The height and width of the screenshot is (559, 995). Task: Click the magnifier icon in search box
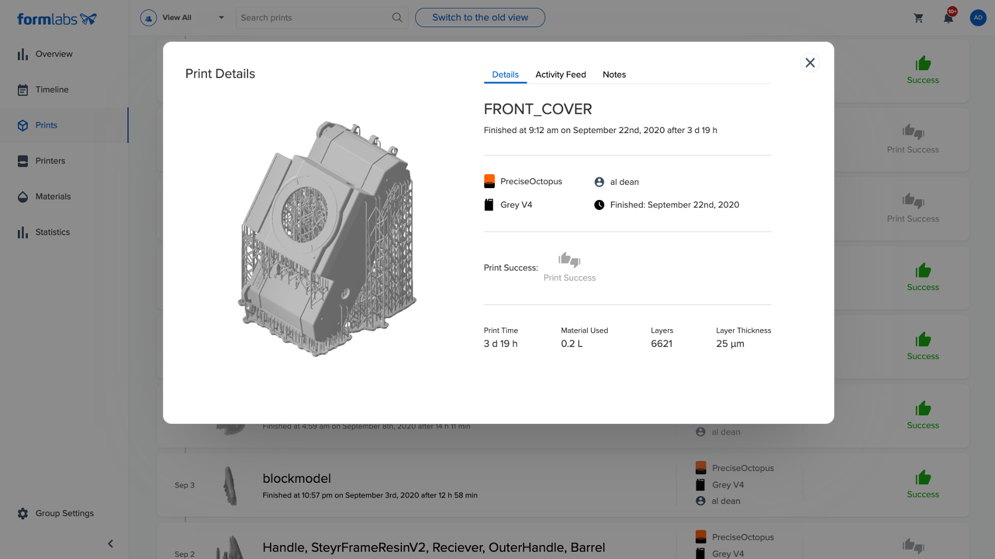(397, 18)
